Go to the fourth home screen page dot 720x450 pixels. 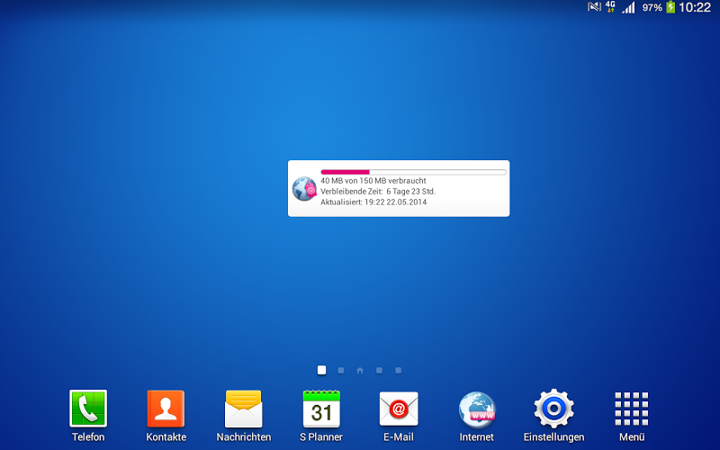point(379,370)
